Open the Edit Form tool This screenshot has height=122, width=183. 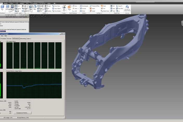(64, 8)
